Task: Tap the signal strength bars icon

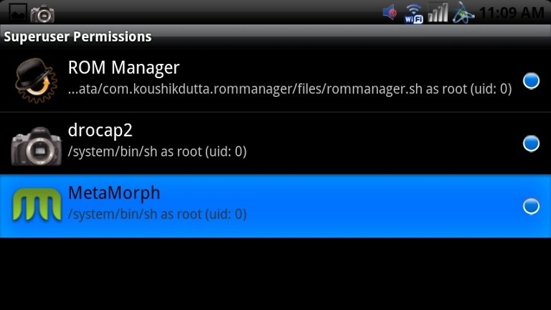Action: point(438,13)
